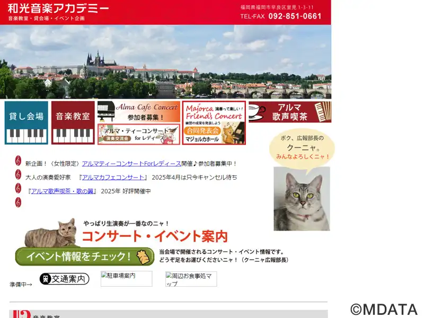The image size is (424, 318).
Task: Click the treble clef bullet beside 新企画
Action: (18, 161)
